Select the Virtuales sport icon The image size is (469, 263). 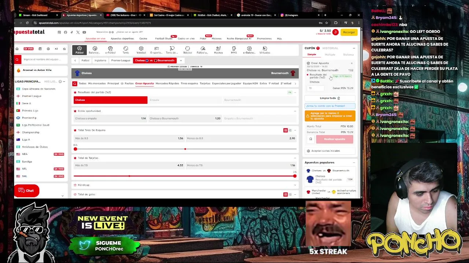coord(265,50)
